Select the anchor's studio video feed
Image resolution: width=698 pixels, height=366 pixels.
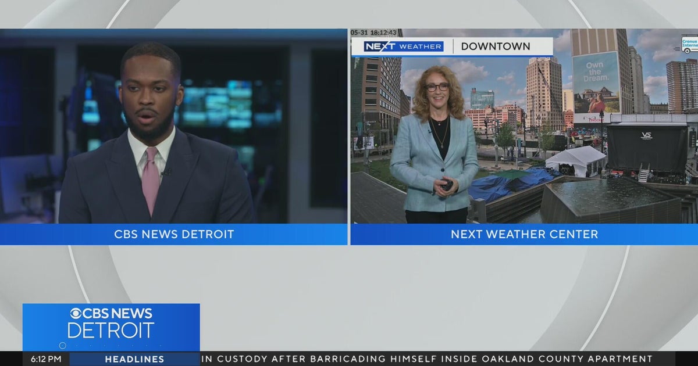173,126
